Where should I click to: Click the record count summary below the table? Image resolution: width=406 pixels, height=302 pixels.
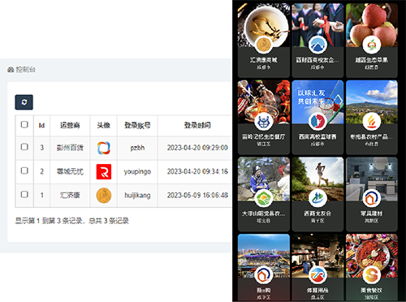point(71,221)
